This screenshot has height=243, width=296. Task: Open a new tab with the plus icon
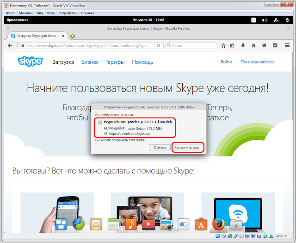73,36
